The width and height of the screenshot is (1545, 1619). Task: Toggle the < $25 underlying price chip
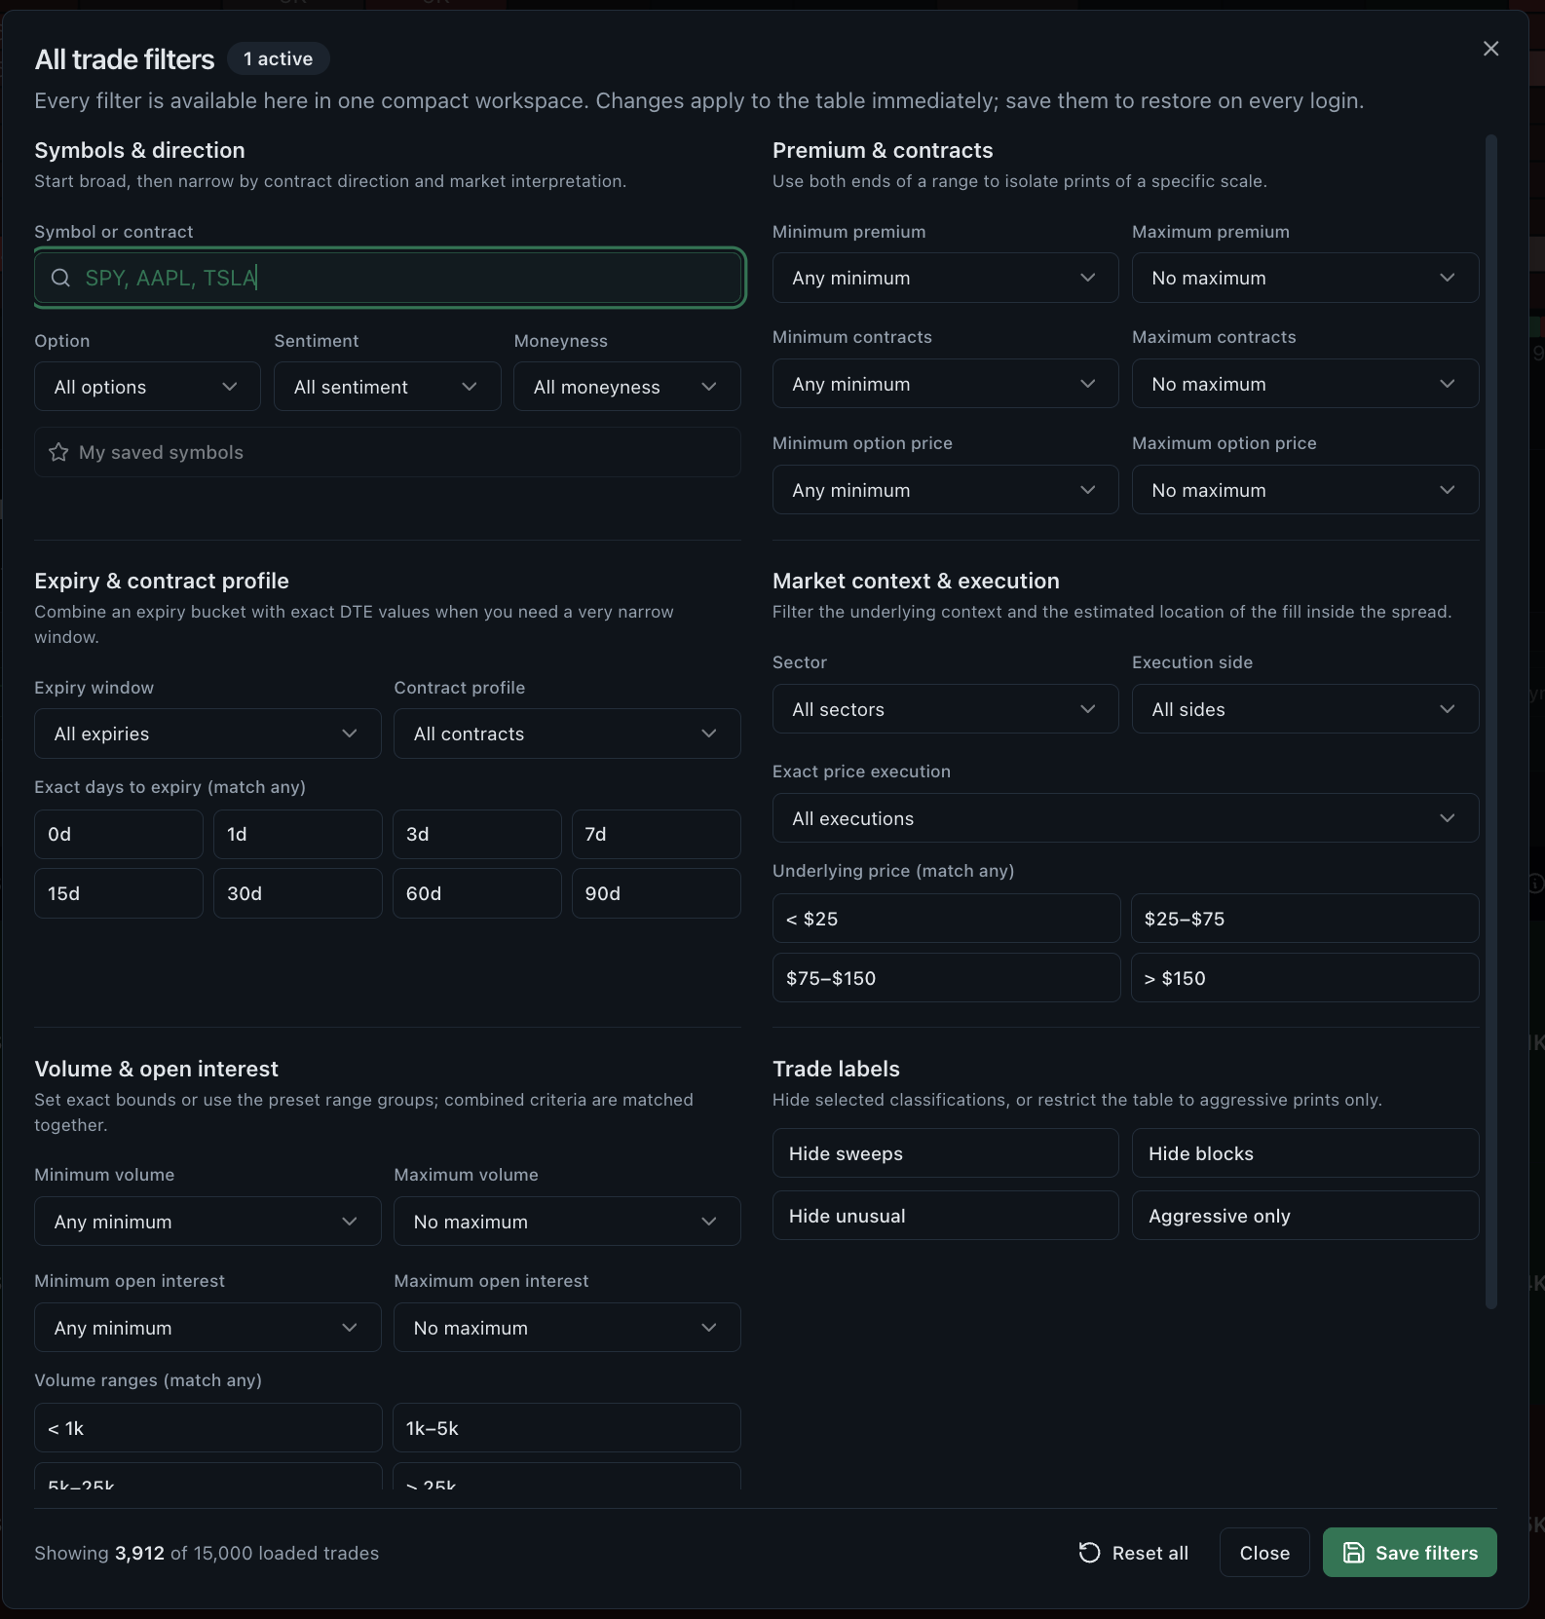(946, 919)
